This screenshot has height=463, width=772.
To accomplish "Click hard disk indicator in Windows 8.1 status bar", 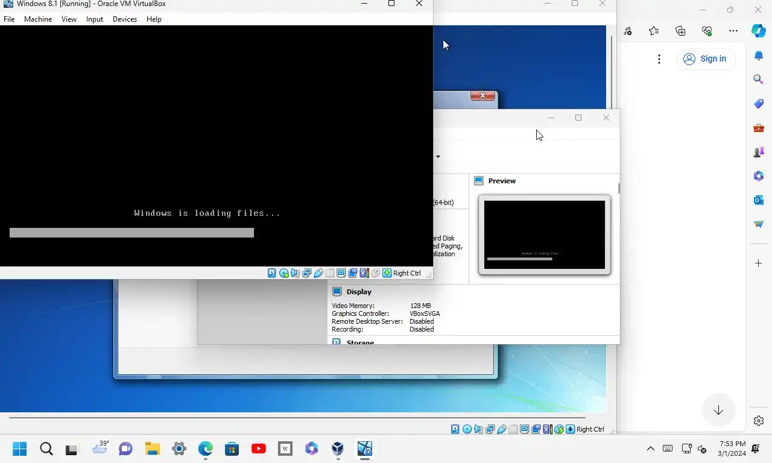I will (272, 273).
